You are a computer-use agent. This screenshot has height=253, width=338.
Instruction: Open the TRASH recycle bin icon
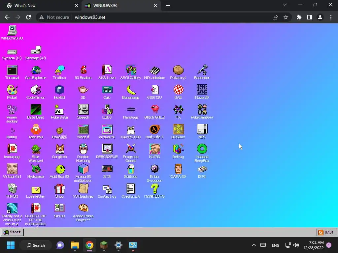[x=12, y=191]
